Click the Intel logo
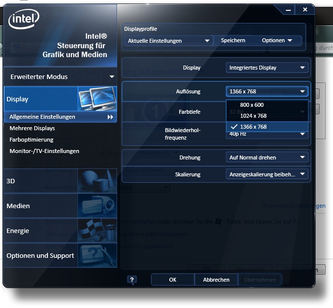333x308 pixels. pos(24,19)
